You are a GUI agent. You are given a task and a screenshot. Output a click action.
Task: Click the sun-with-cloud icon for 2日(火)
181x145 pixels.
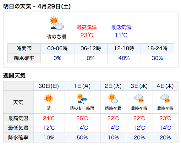(113, 98)
